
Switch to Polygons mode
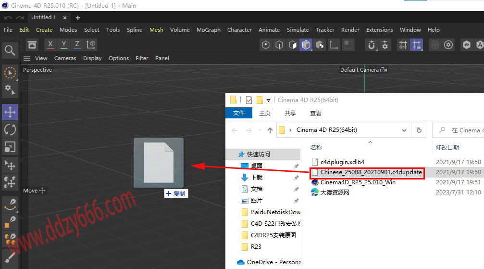click(293, 45)
